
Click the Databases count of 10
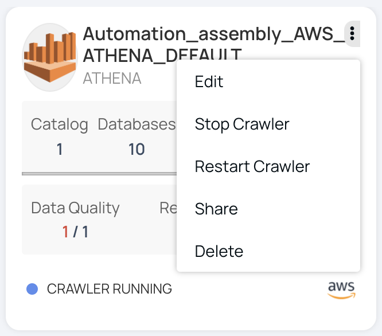click(x=137, y=149)
